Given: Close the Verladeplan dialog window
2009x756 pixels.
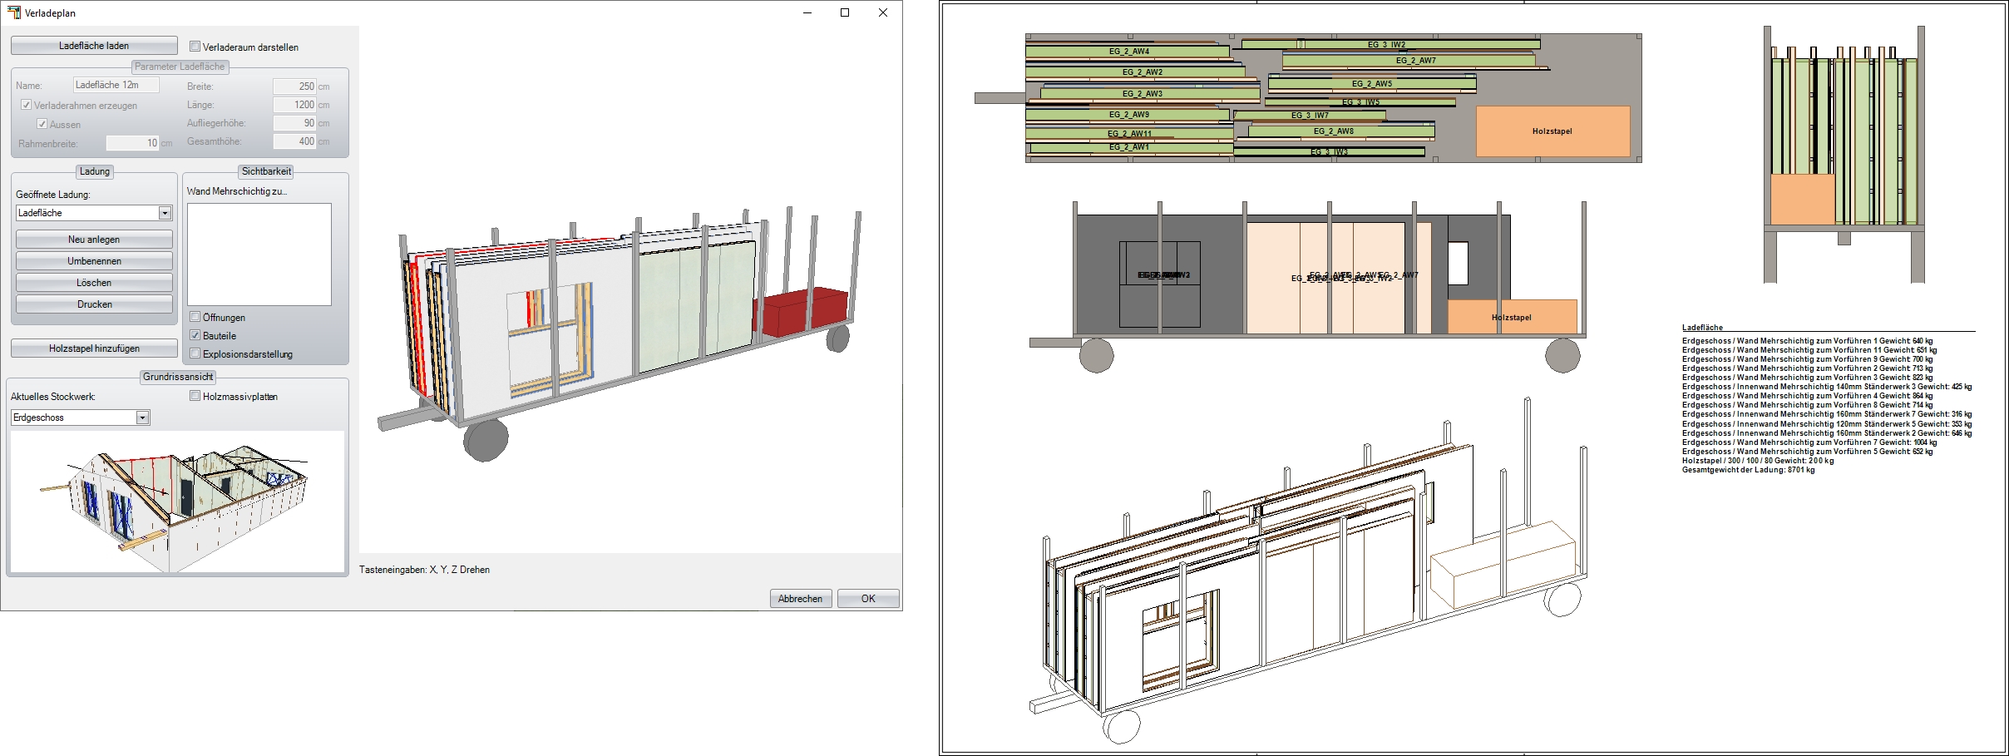Looking at the screenshot, I should point(883,12).
